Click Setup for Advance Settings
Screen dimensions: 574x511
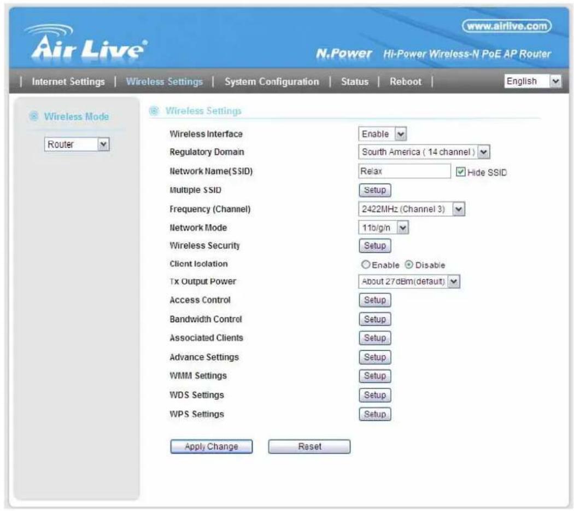click(375, 357)
